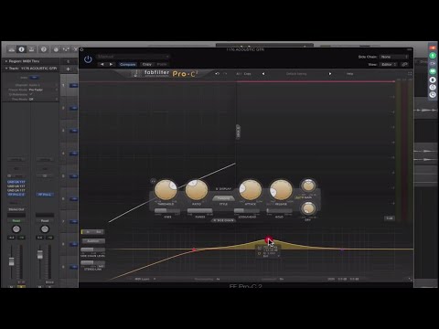Toggle the plugin power bypass button
The height and width of the screenshot is (329, 439).
88,59
